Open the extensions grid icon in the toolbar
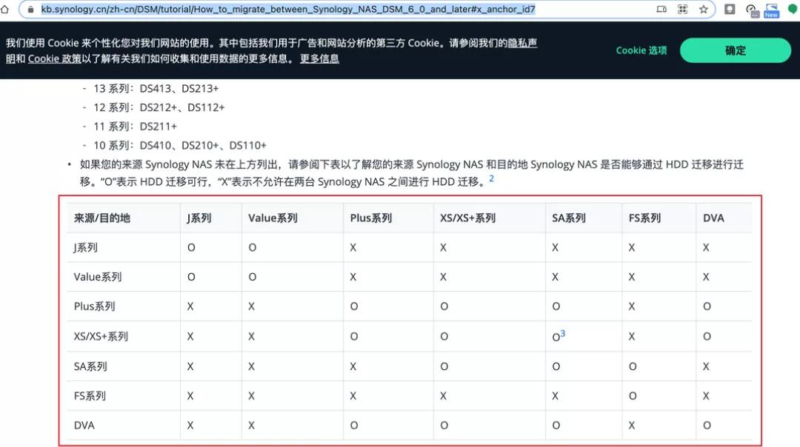 pyautogui.click(x=682, y=9)
